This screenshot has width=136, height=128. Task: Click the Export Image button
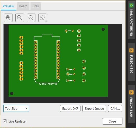coord(94,108)
